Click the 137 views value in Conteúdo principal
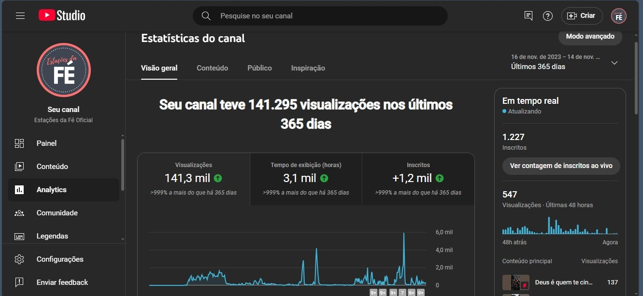Screen dimensions: 643x296 (x=613, y=282)
